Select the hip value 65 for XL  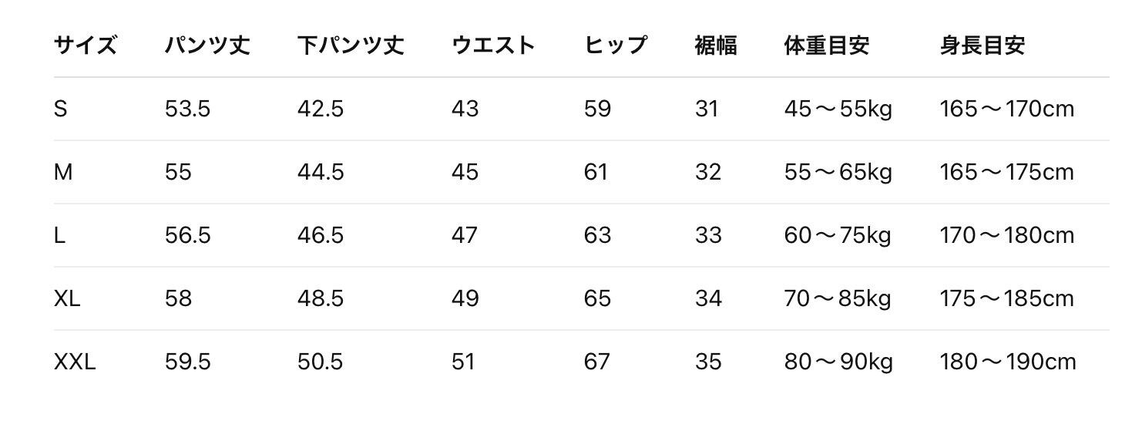[x=597, y=298]
